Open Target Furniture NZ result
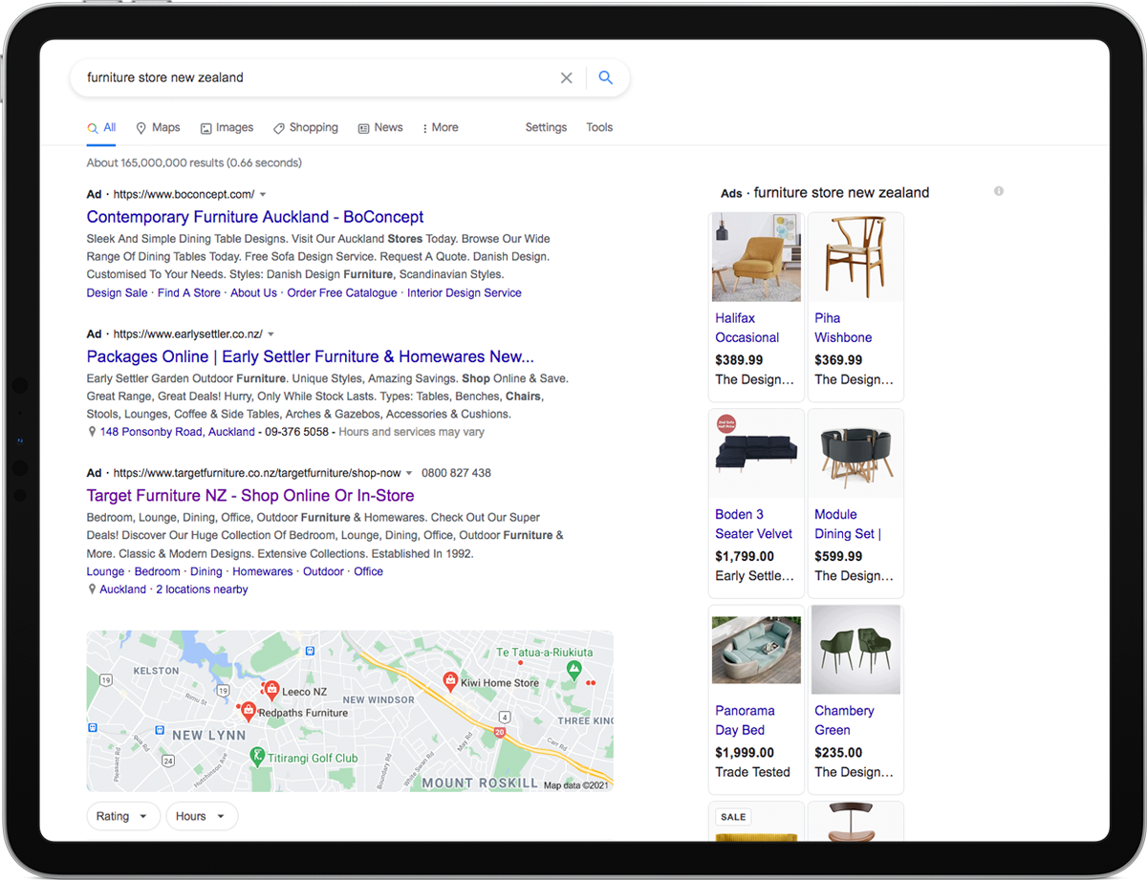1147x880 pixels. (250, 496)
